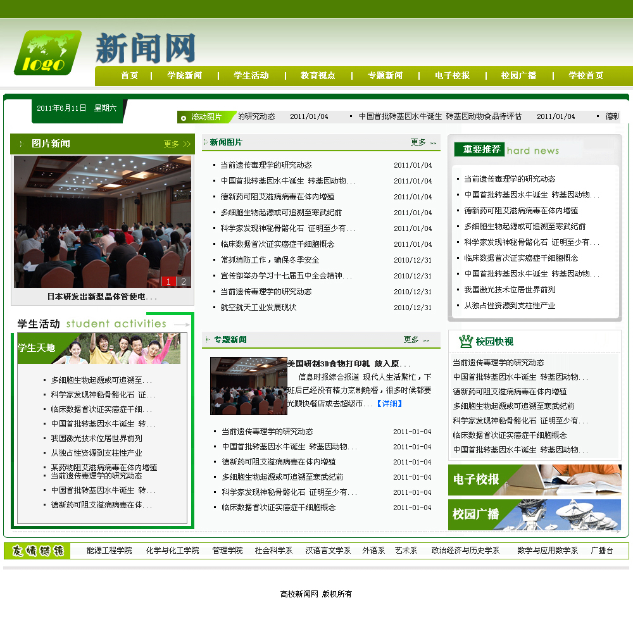Open 我国激光技术位居世界前列 in 重要推荐
The height and width of the screenshot is (617, 633).
coord(510,290)
